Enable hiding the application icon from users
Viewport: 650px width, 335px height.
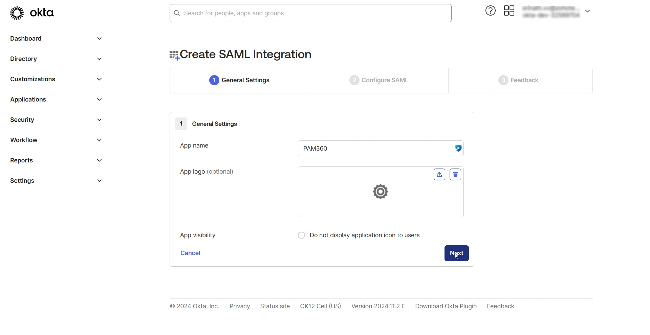pos(301,235)
